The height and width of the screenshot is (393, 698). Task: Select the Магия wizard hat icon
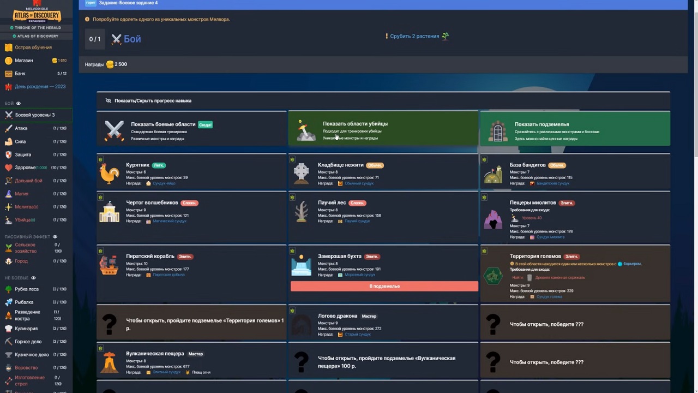(x=9, y=194)
